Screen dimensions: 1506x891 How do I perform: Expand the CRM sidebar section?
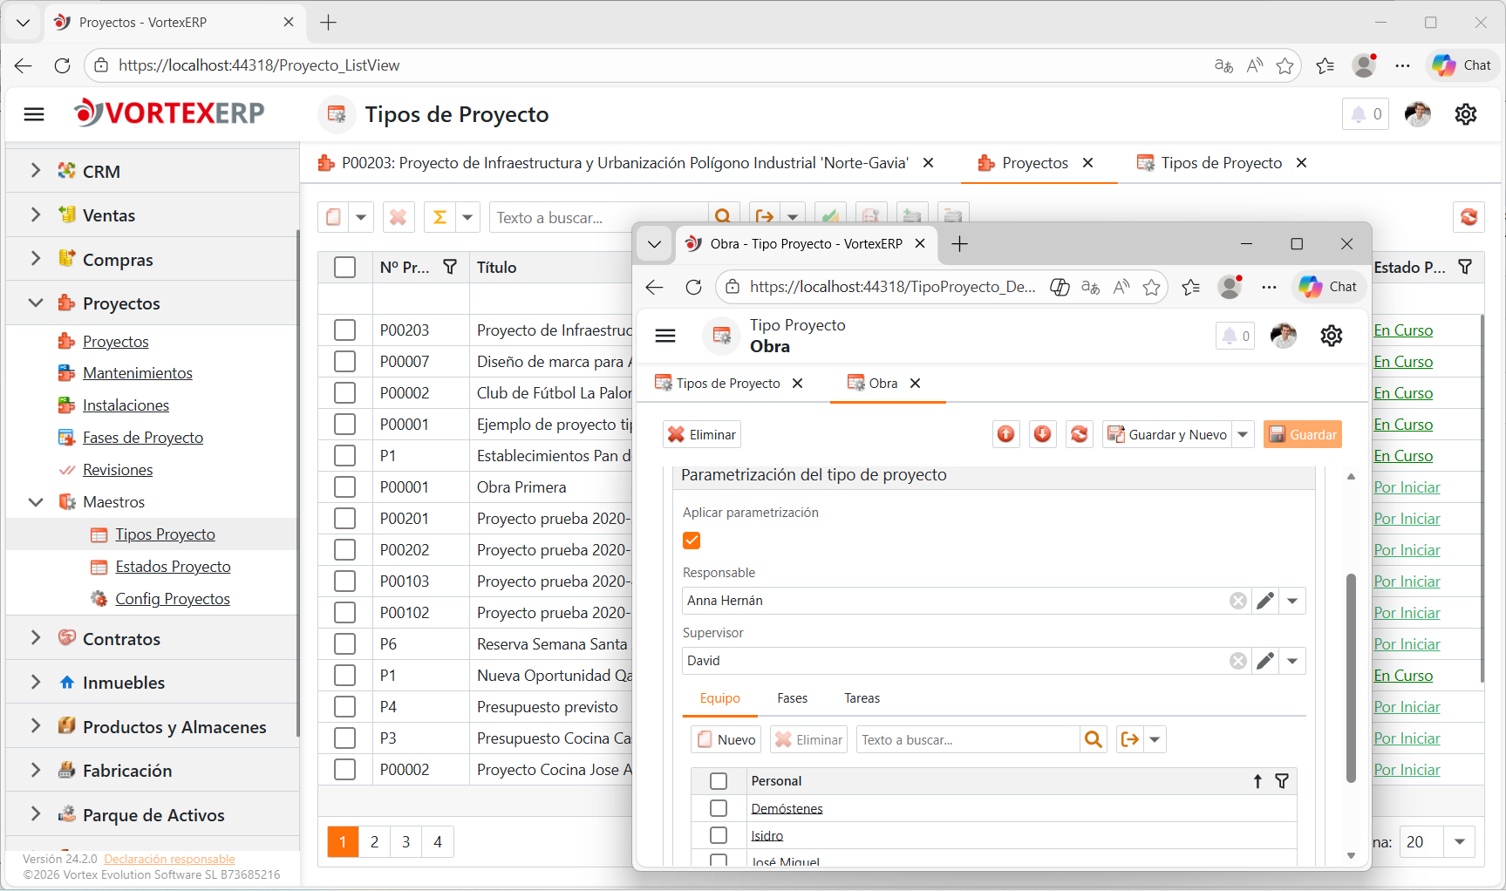pos(36,171)
